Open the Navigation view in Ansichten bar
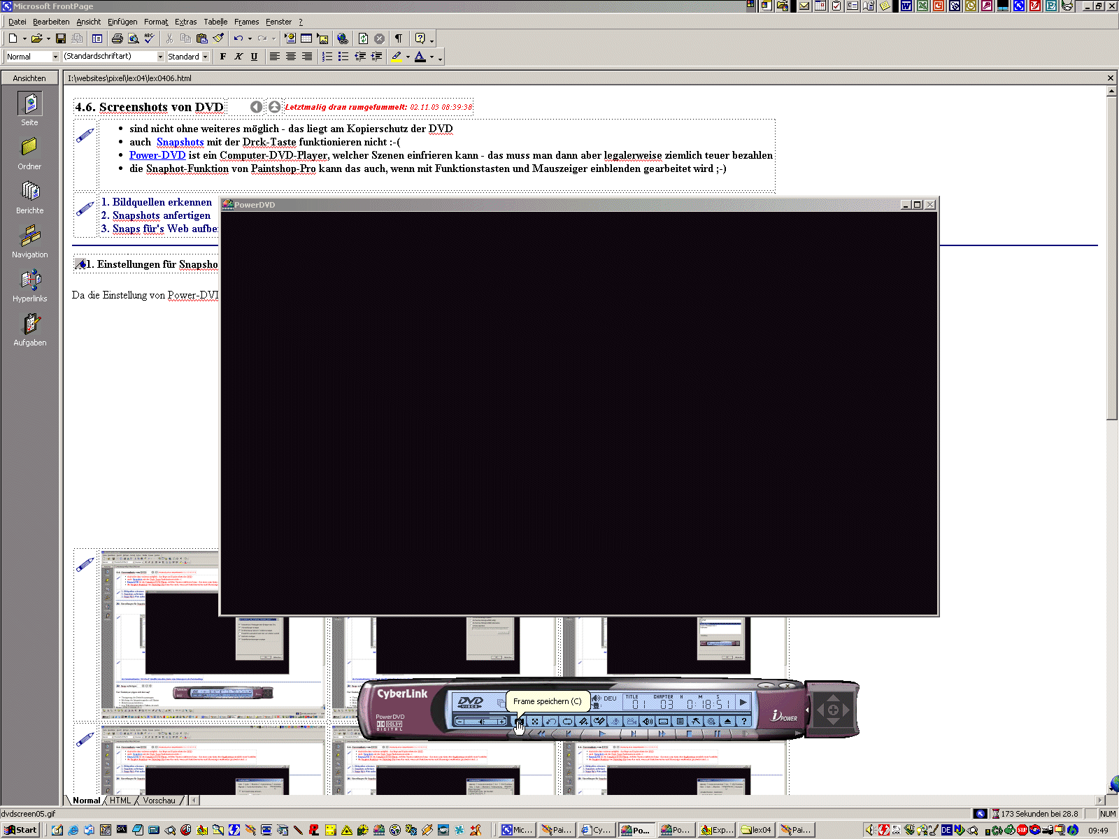Viewport: 1119px width, 839px height. 29,241
